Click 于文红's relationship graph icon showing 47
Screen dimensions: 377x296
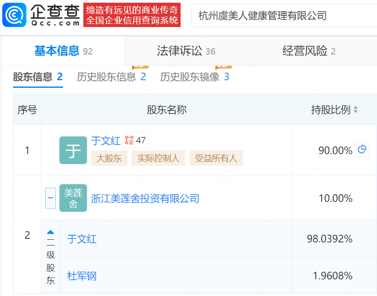[135, 141]
